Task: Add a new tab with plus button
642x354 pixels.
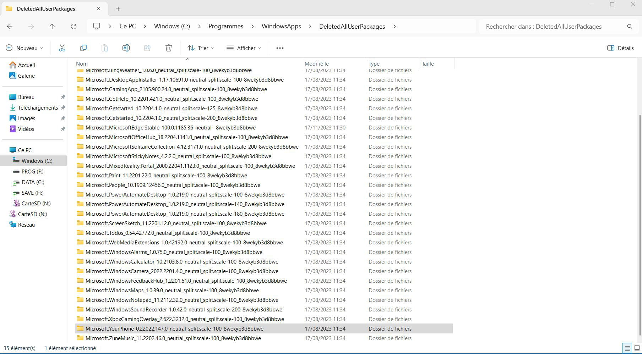Action: [x=118, y=9]
